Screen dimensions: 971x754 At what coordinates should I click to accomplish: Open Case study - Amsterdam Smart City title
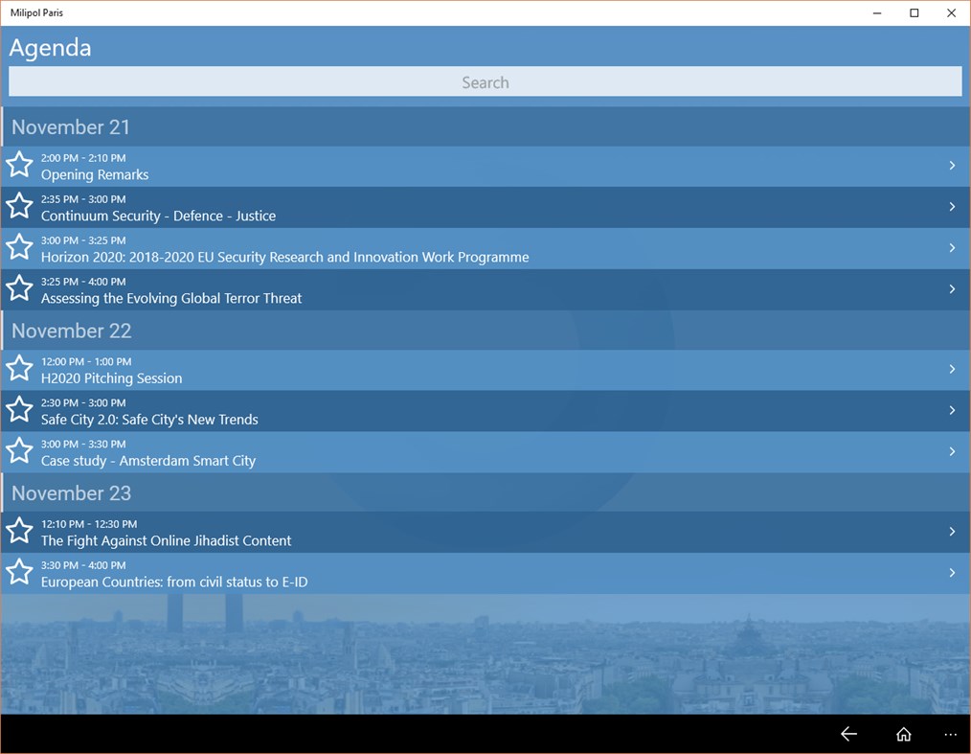click(148, 460)
